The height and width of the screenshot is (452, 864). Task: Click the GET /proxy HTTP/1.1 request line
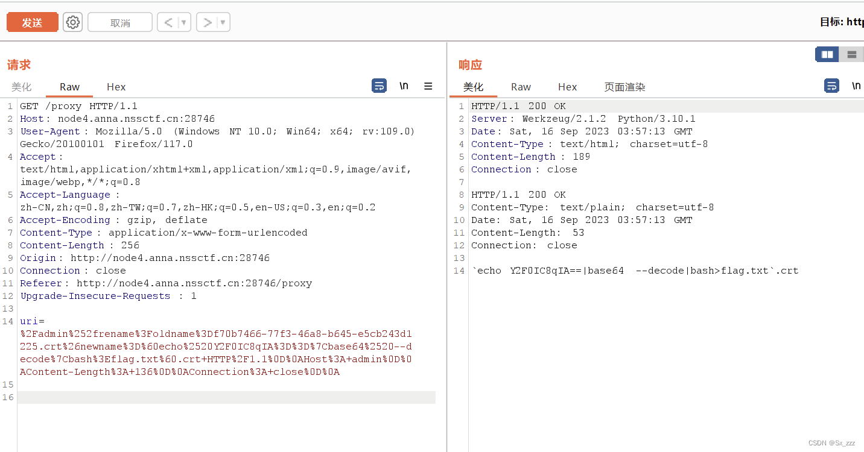[78, 106]
